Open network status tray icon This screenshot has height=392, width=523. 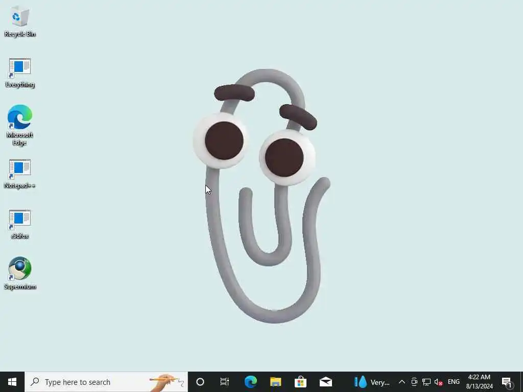(x=426, y=382)
